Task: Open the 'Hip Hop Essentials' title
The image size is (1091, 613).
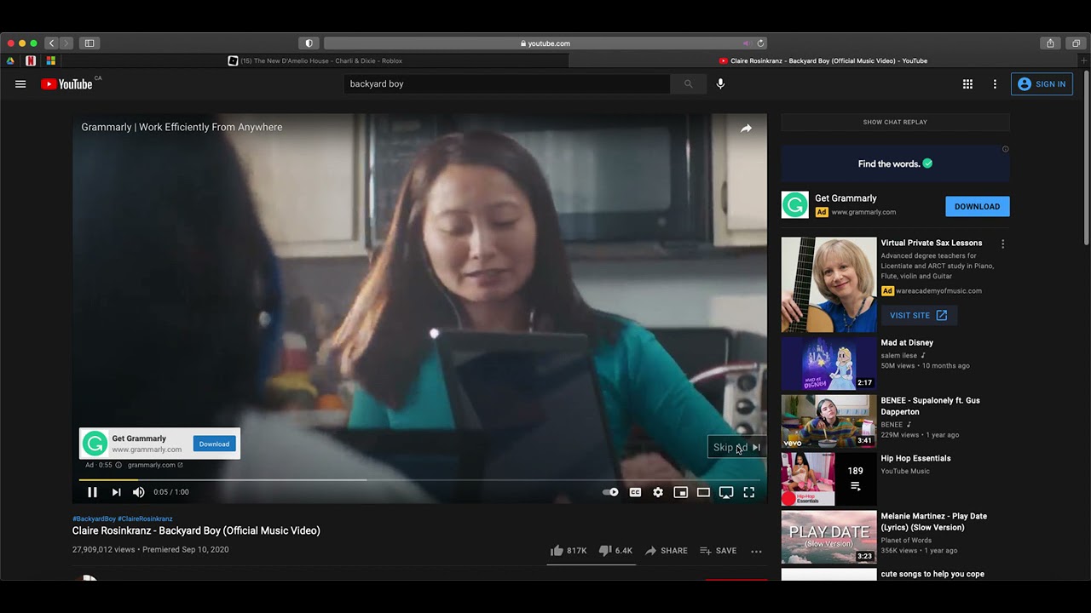Action: 915,458
